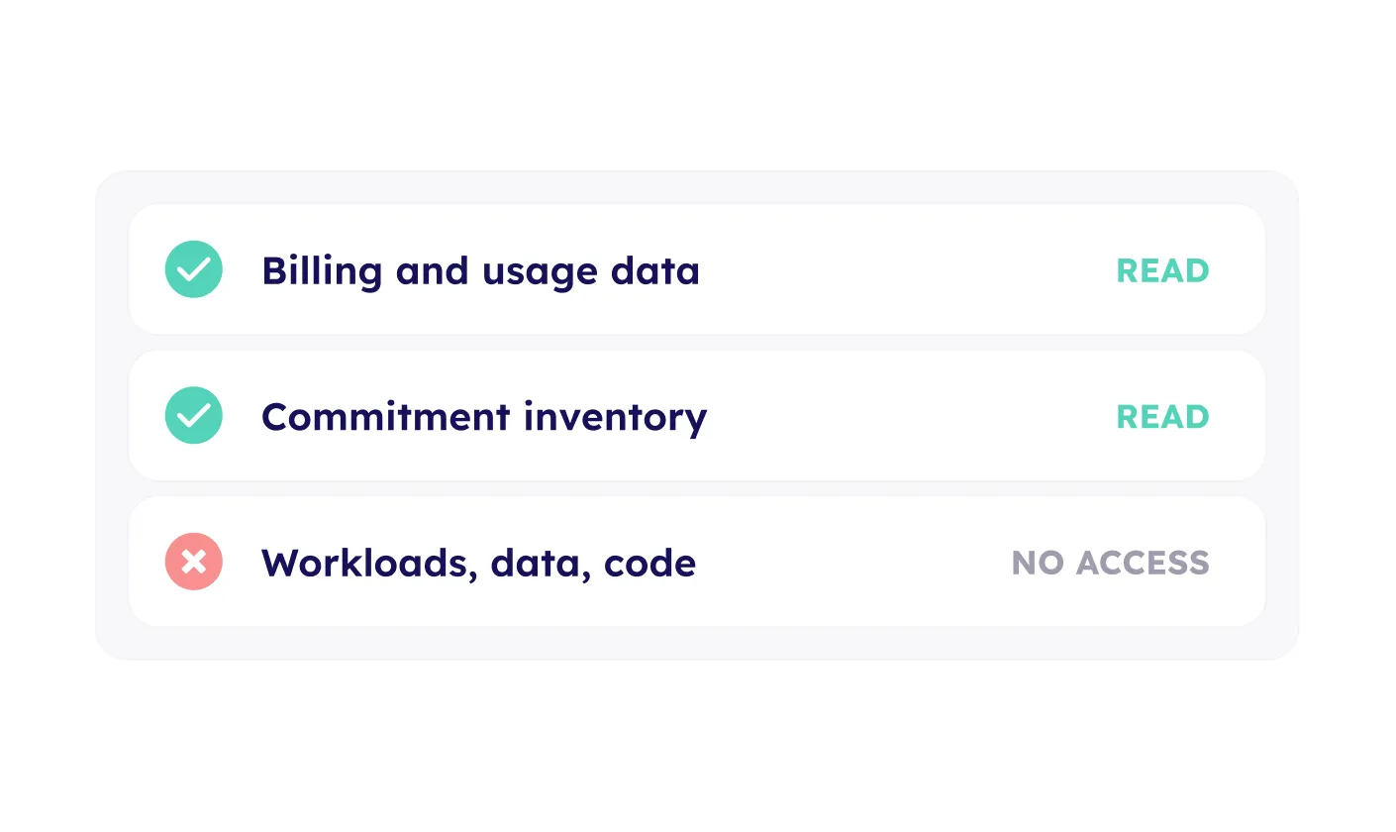1396x832 pixels.
Task: Click the green checkmark beside Billing and usage data
Action: [x=194, y=269]
